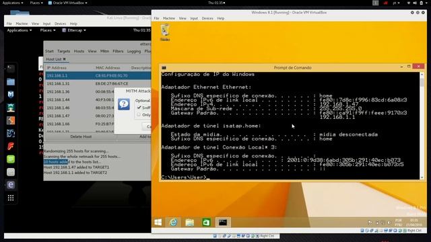Click the Delete Host button
Screen dimensions: 431x242
coord(81,136)
